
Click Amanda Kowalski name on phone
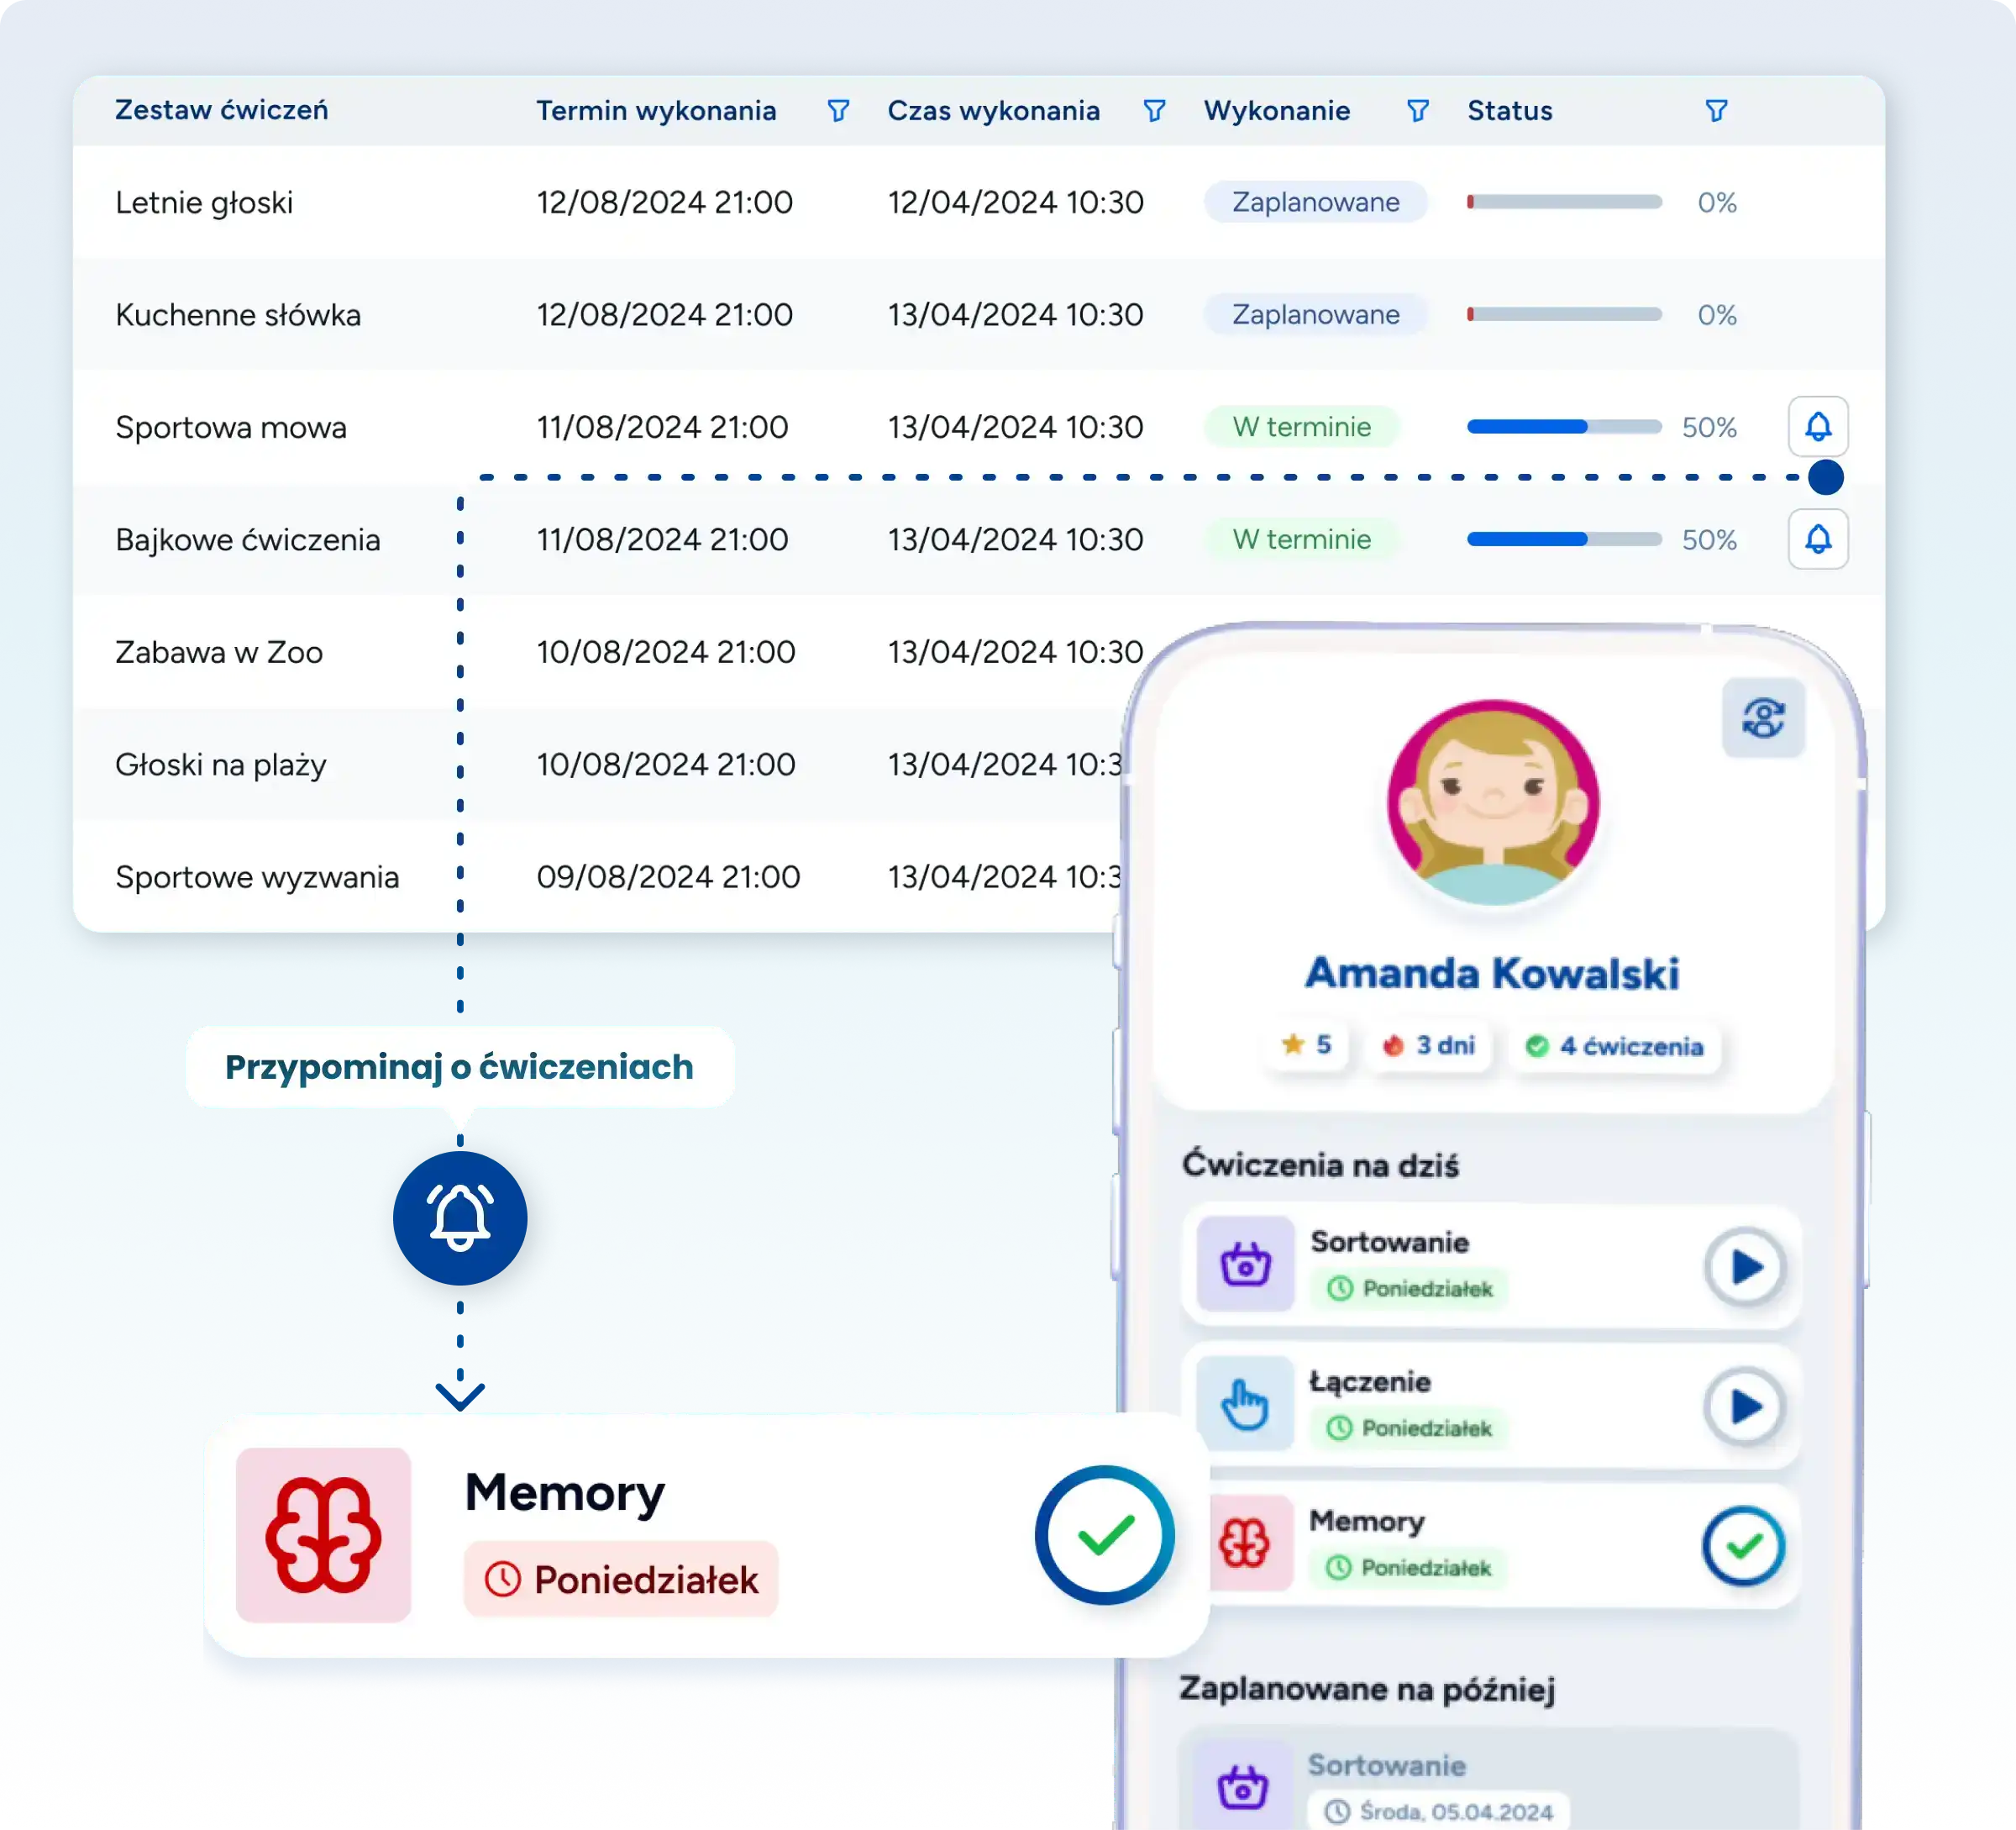(x=1492, y=973)
